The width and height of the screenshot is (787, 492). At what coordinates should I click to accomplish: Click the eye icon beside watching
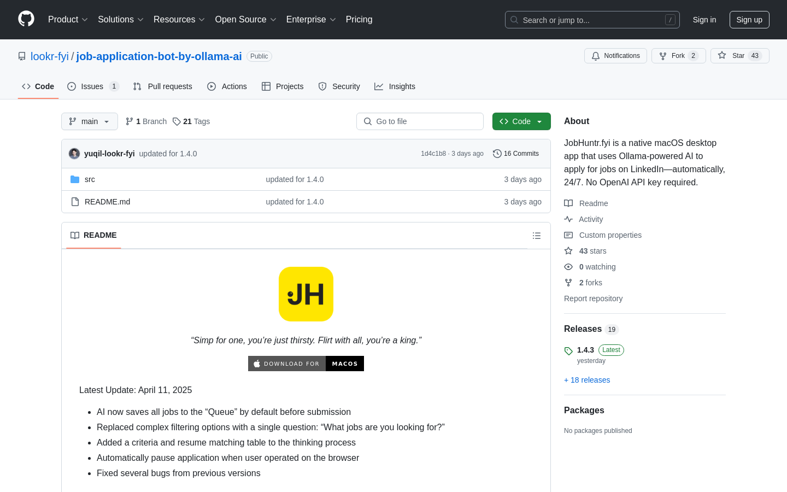[x=568, y=267]
